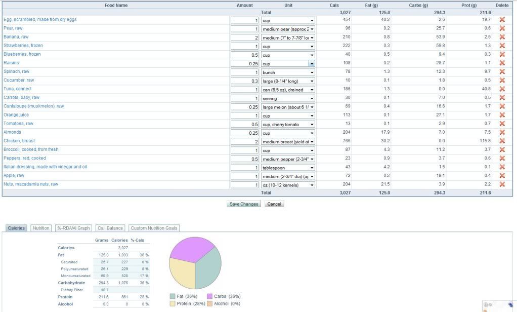Click the Alcohol legend color swatch

tap(210, 303)
